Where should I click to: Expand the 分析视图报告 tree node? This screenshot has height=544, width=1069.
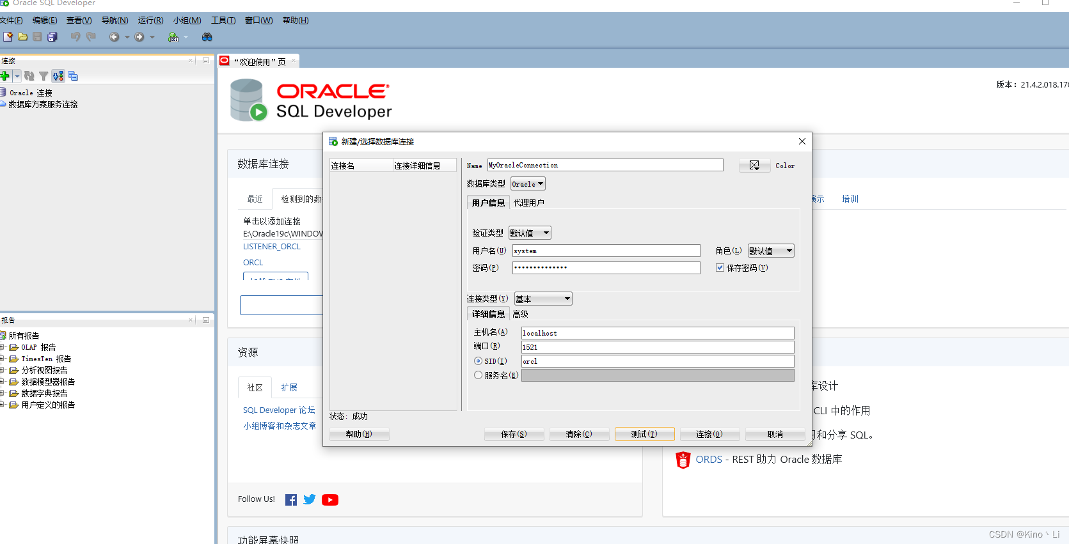(2, 370)
